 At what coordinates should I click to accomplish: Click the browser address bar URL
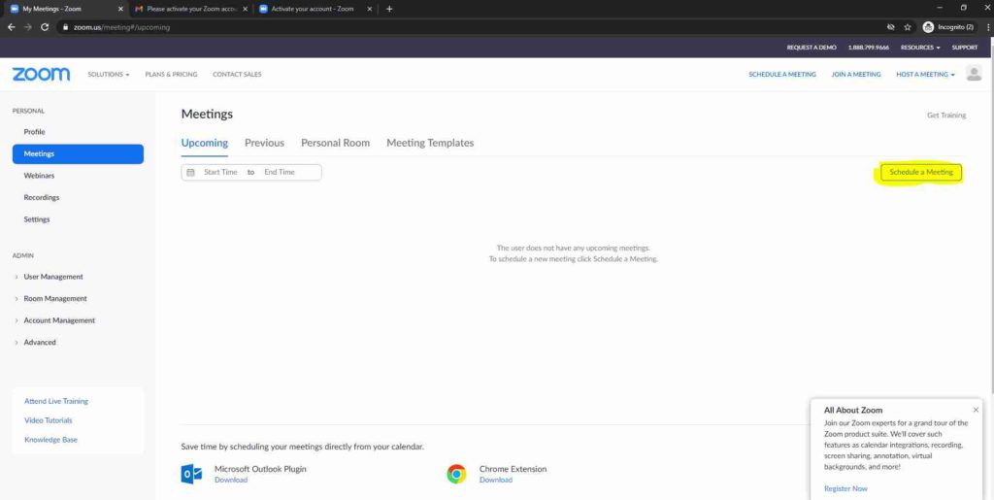click(121, 27)
